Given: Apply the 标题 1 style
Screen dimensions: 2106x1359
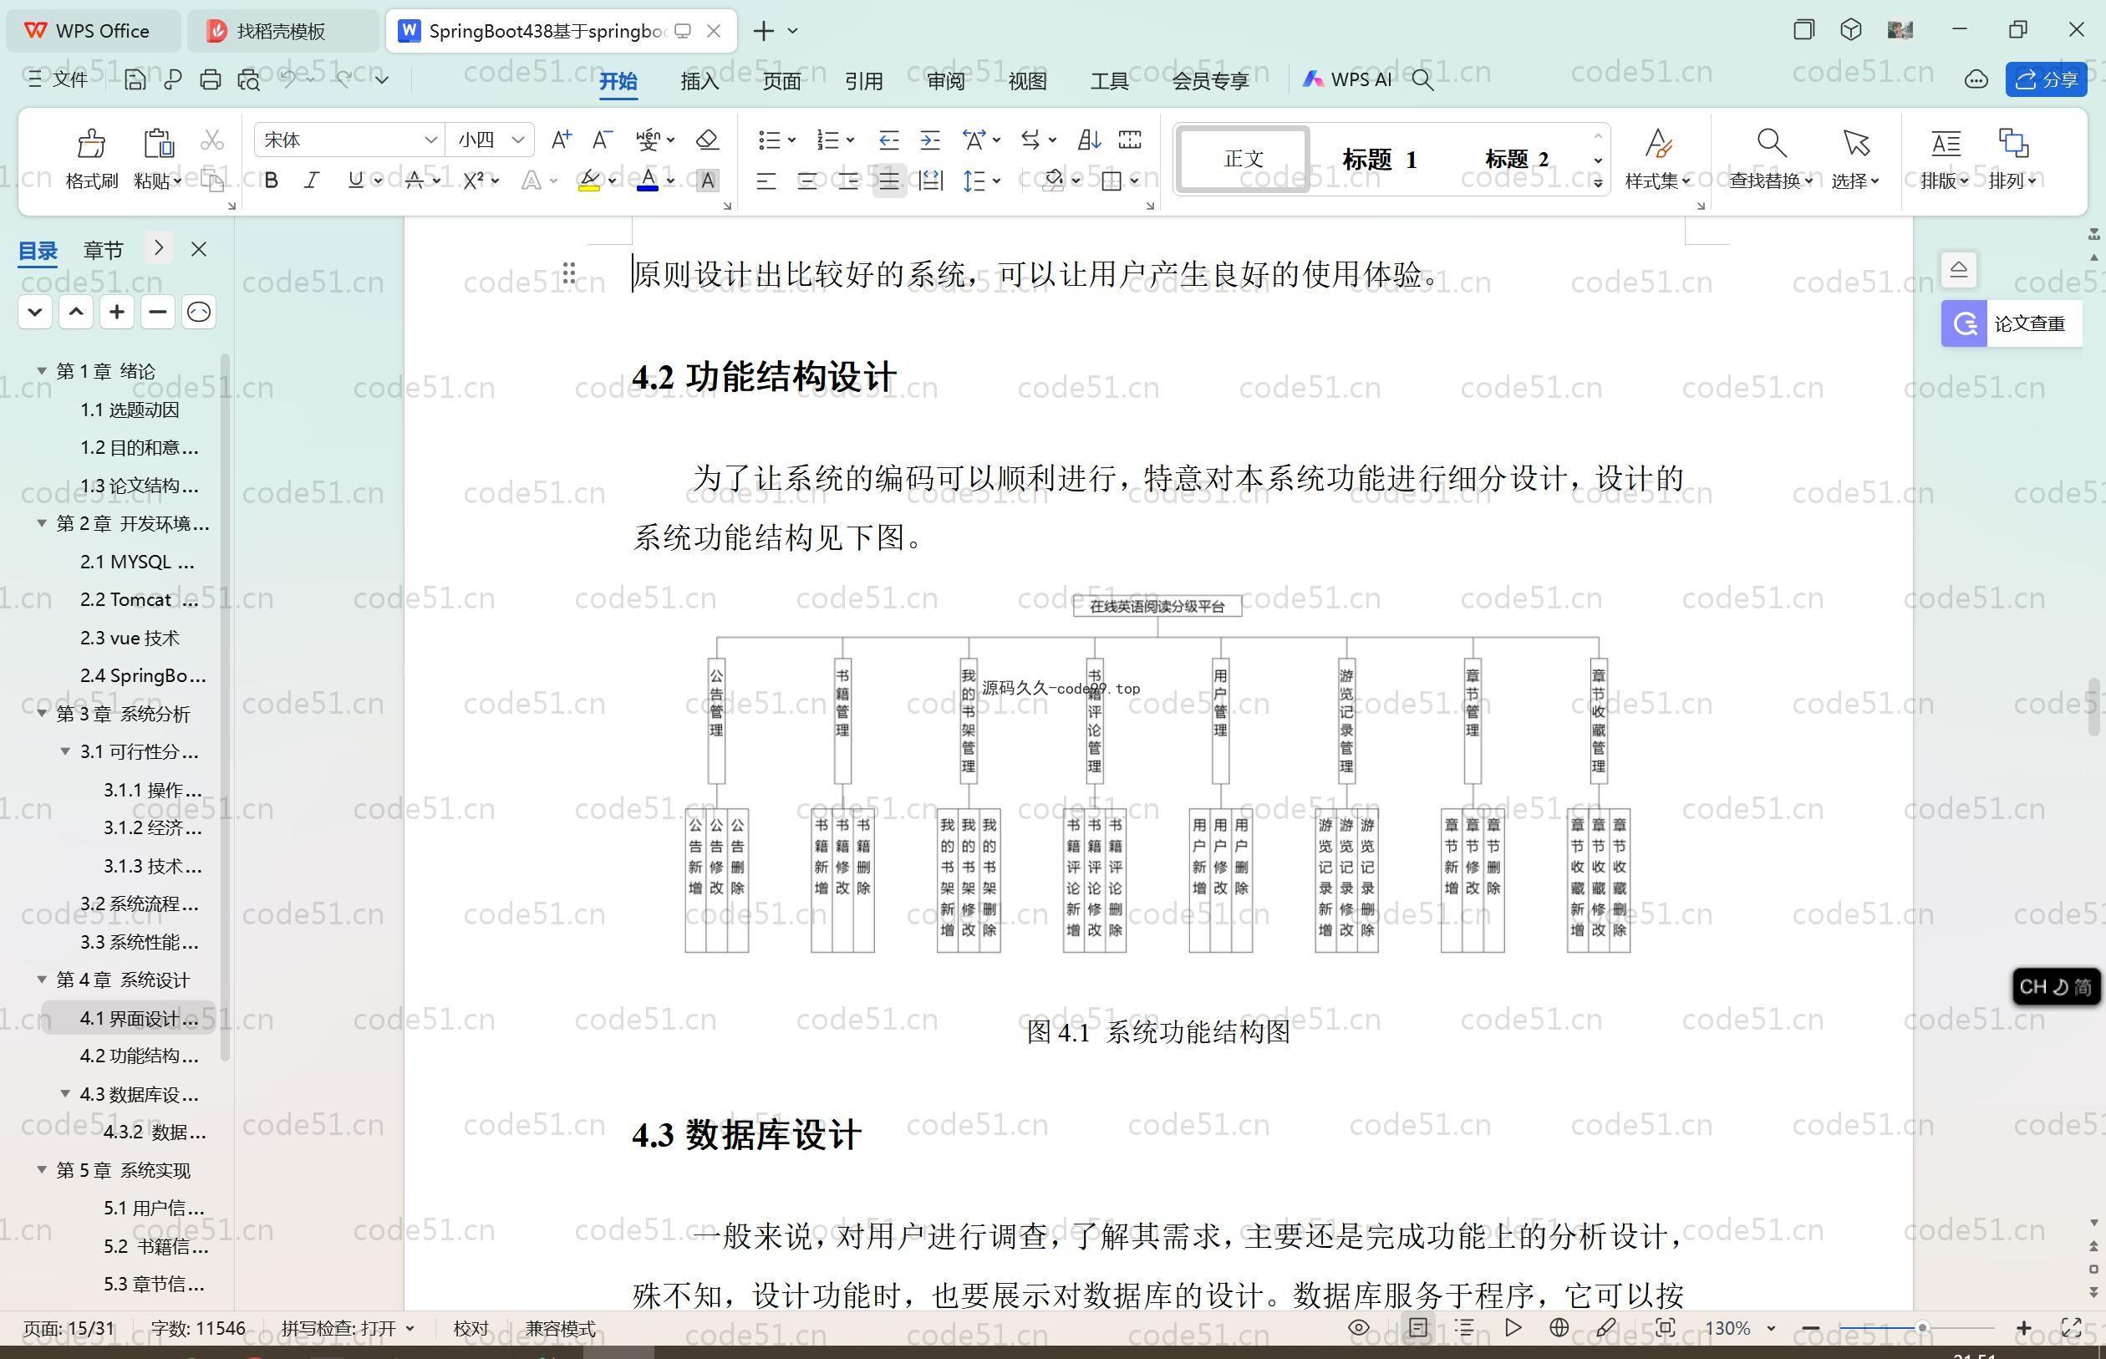Looking at the screenshot, I should click(x=1379, y=160).
